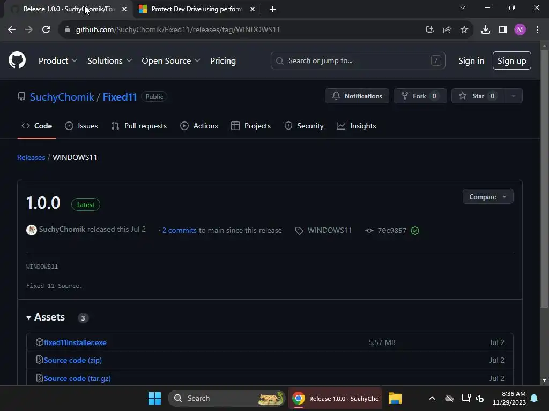The width and height of the screenshot is (549, 411).
Task: Open the share page icon in address bar
Action: [447, 29]
